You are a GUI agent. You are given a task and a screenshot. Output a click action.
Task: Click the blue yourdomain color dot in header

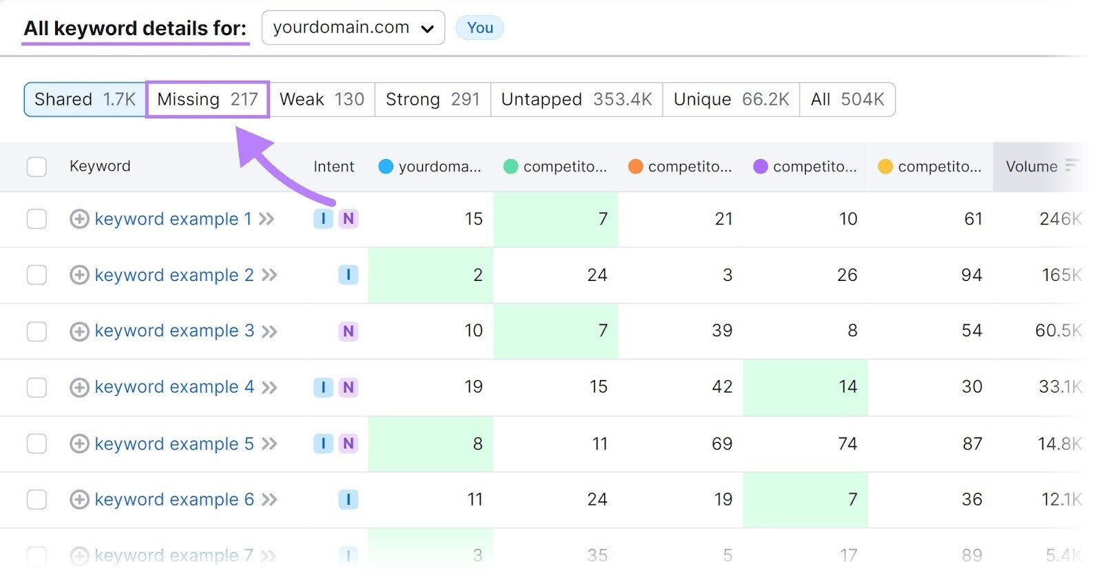point(386,167)
